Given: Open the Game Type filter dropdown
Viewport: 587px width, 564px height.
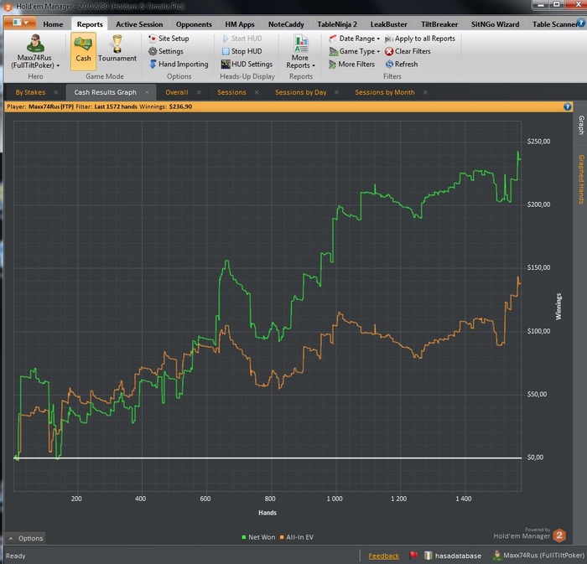Looking at the screenshot, I should 354,51.
